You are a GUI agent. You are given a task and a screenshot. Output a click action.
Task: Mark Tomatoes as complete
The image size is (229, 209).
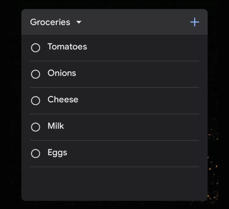click(x=35, y=48)
